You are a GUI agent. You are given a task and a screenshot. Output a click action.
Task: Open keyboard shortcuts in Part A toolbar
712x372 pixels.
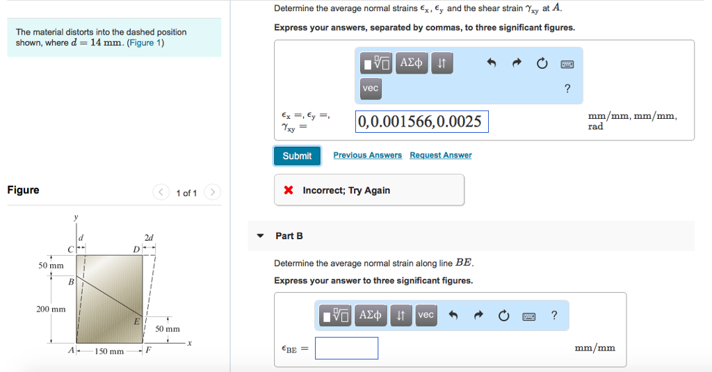tap(567, 64)
